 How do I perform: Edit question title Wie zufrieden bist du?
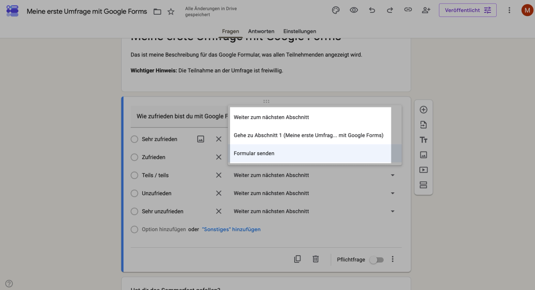(180, 116)
